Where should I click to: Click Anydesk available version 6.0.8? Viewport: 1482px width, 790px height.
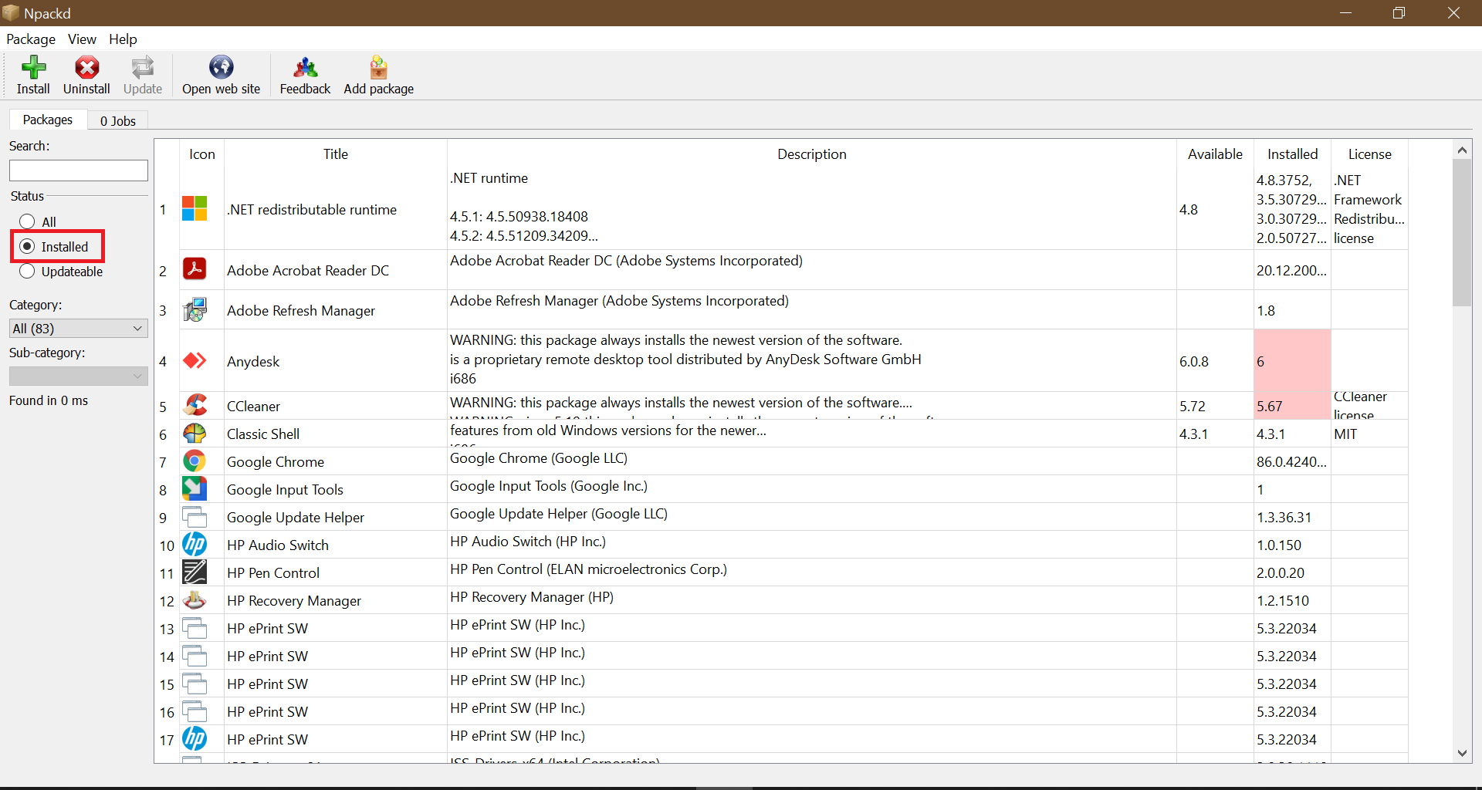pyautogui.click(x=1215, y=361)
